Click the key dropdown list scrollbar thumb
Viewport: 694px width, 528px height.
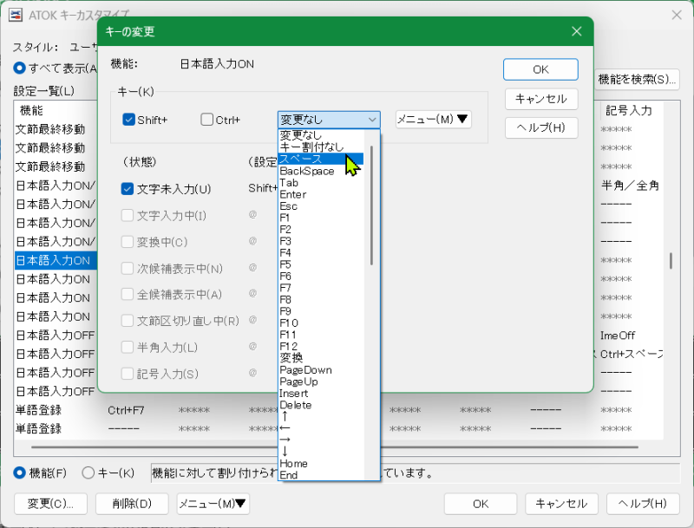[371, 205]
